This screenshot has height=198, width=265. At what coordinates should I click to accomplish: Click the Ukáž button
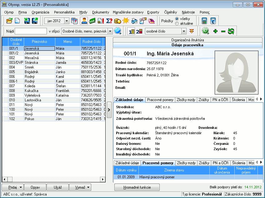click(57, 187)
